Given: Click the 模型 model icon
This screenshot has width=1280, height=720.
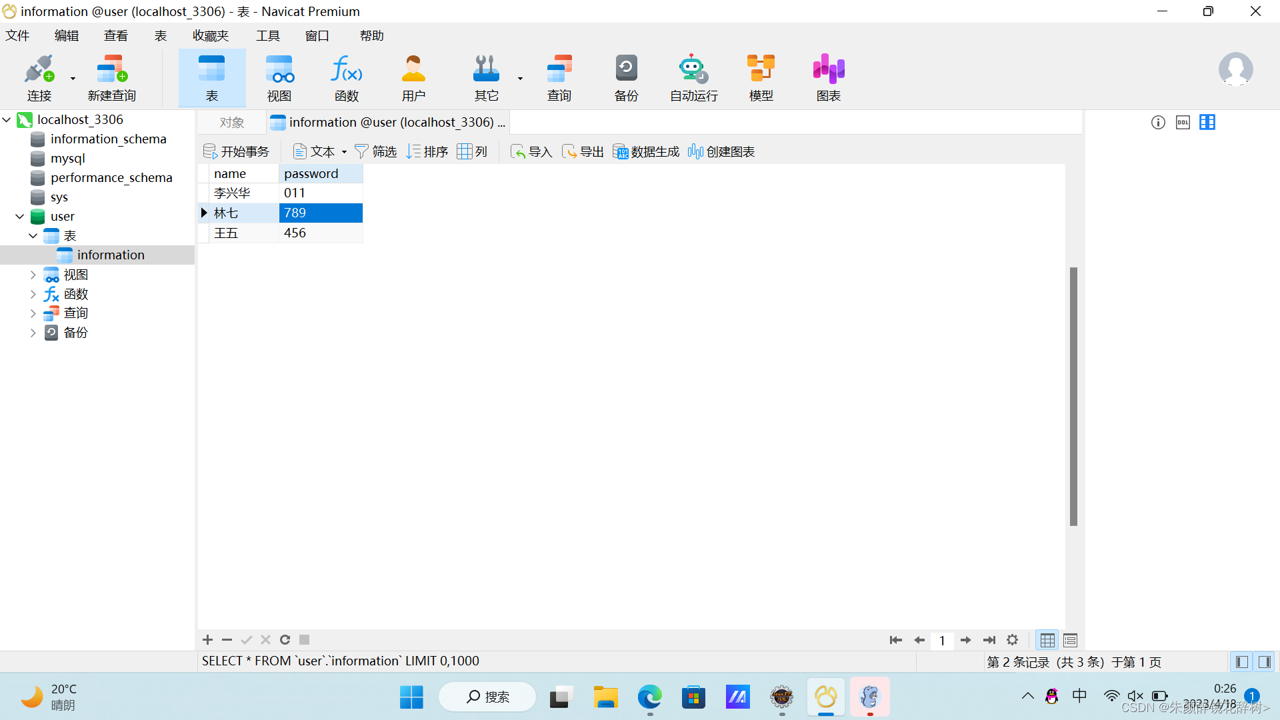Looking at the screenshot, I should (761, 77).
